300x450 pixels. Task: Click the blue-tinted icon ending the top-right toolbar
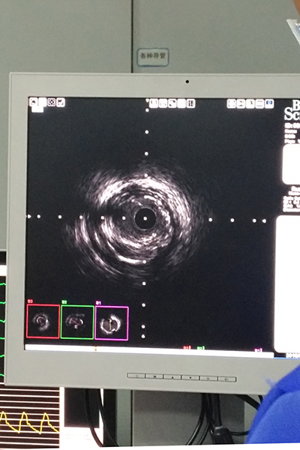(x=269, y=103)
